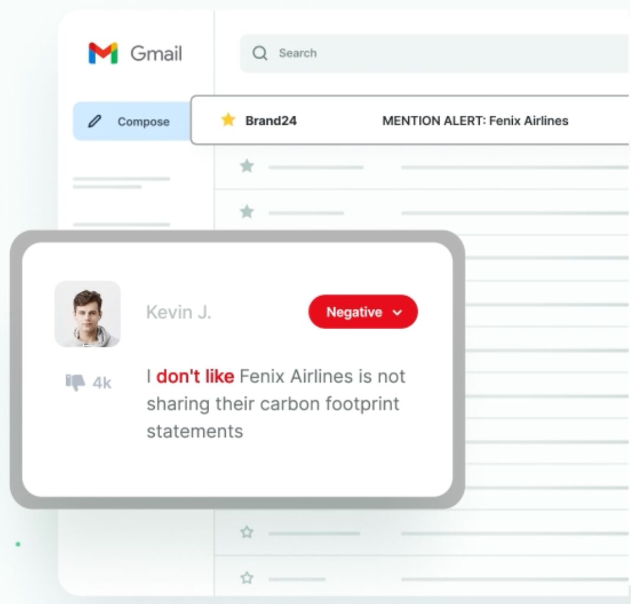Screen dimensions: 631x604
Task: Click the pencil icon on Compose
Action: tap(95, 121)
